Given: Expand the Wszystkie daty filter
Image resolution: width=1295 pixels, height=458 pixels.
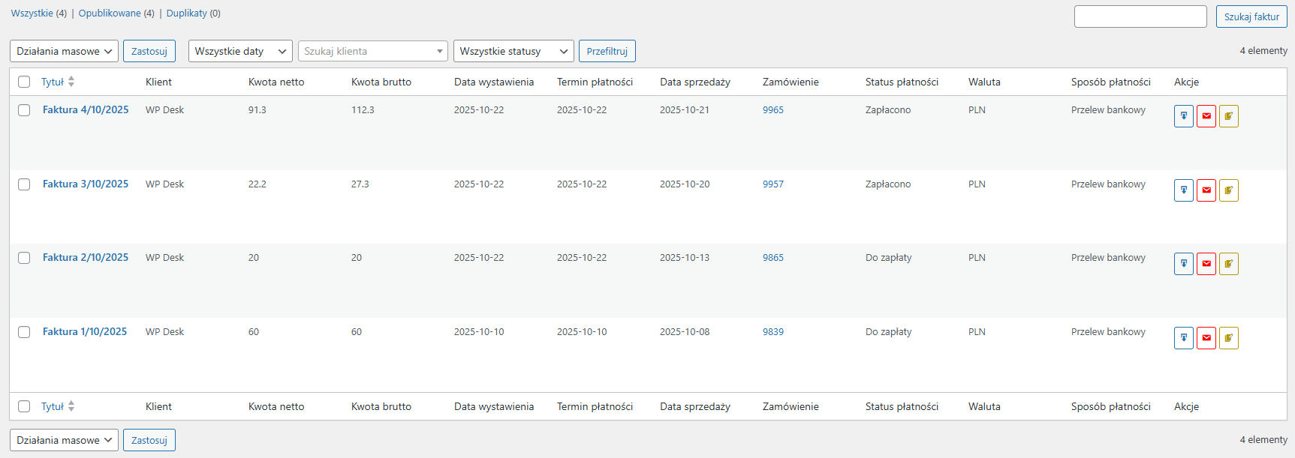Looking at the screenshot, I should click(239, 51).
